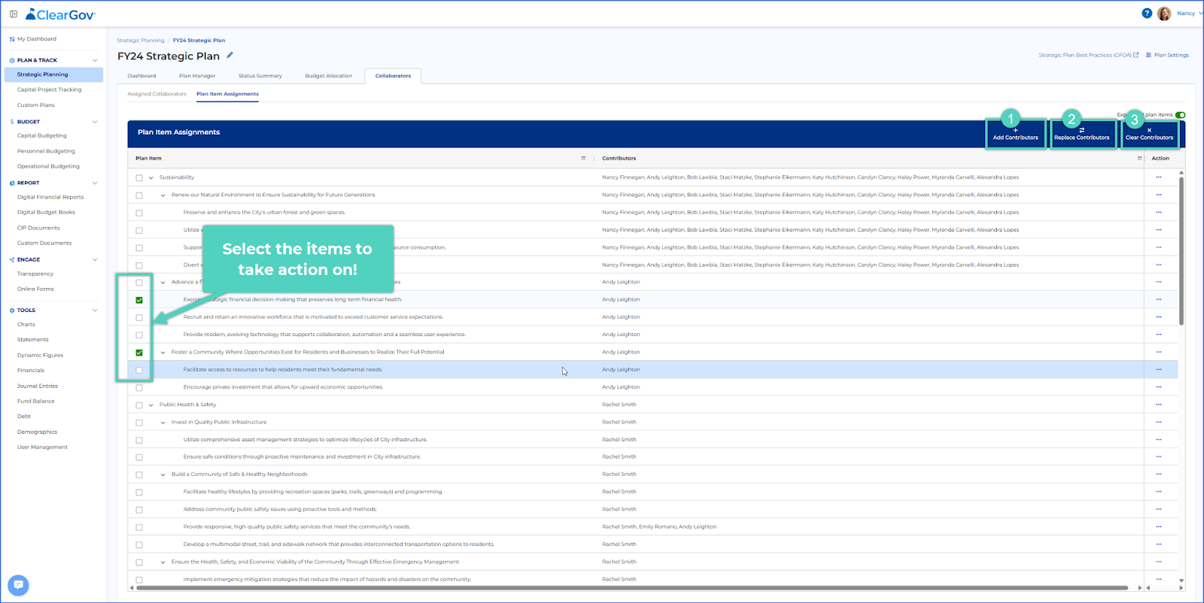This screenshot has width=1204, height=603.
Task: Open User Management in sidebar
Action: [x=42, y=447]
